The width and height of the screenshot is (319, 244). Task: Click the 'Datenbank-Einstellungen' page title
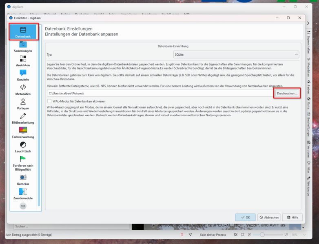(x=69, y=28)
